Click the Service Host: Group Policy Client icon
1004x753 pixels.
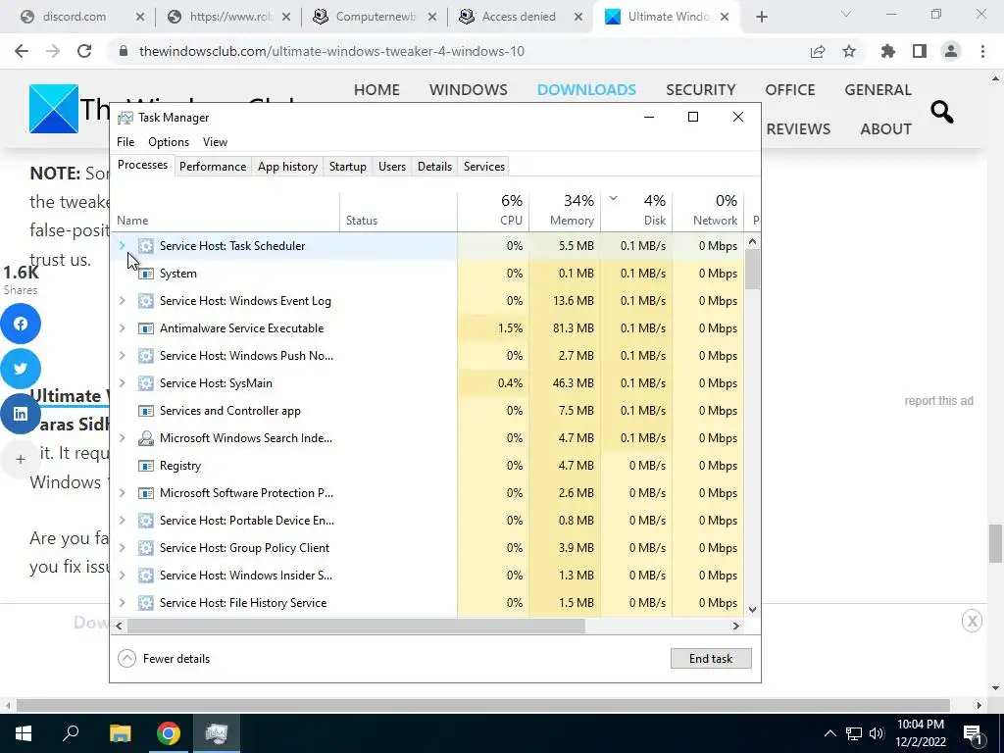146,548
